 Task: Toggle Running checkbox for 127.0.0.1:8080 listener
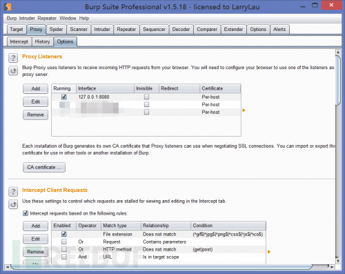tap(64, 97)
